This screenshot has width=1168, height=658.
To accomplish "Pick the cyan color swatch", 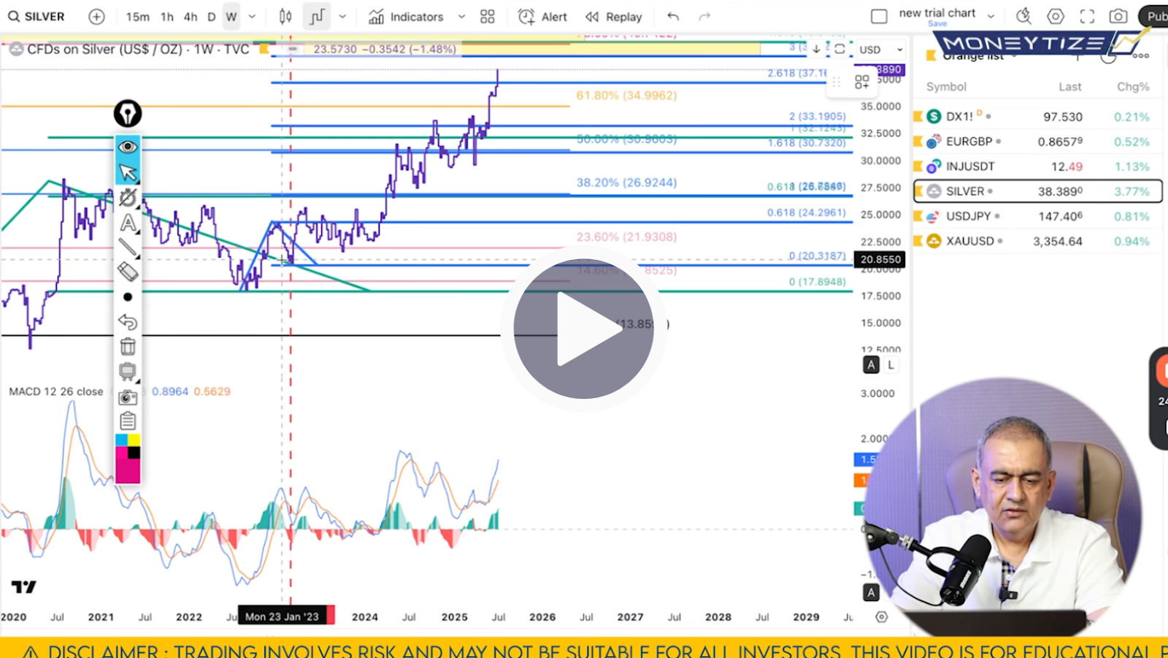I will (x=121, y=440).
